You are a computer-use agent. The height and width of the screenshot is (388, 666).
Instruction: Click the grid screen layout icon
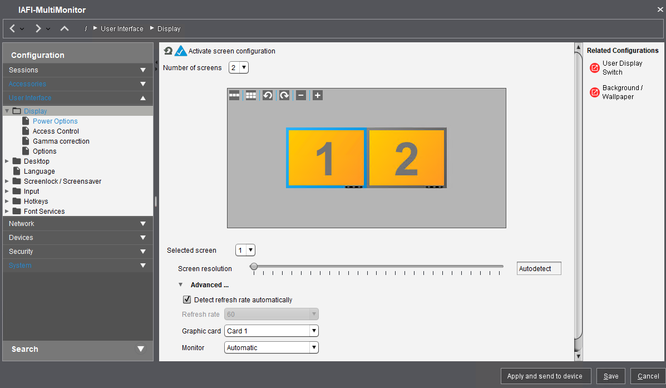click(x=251, y=95)
